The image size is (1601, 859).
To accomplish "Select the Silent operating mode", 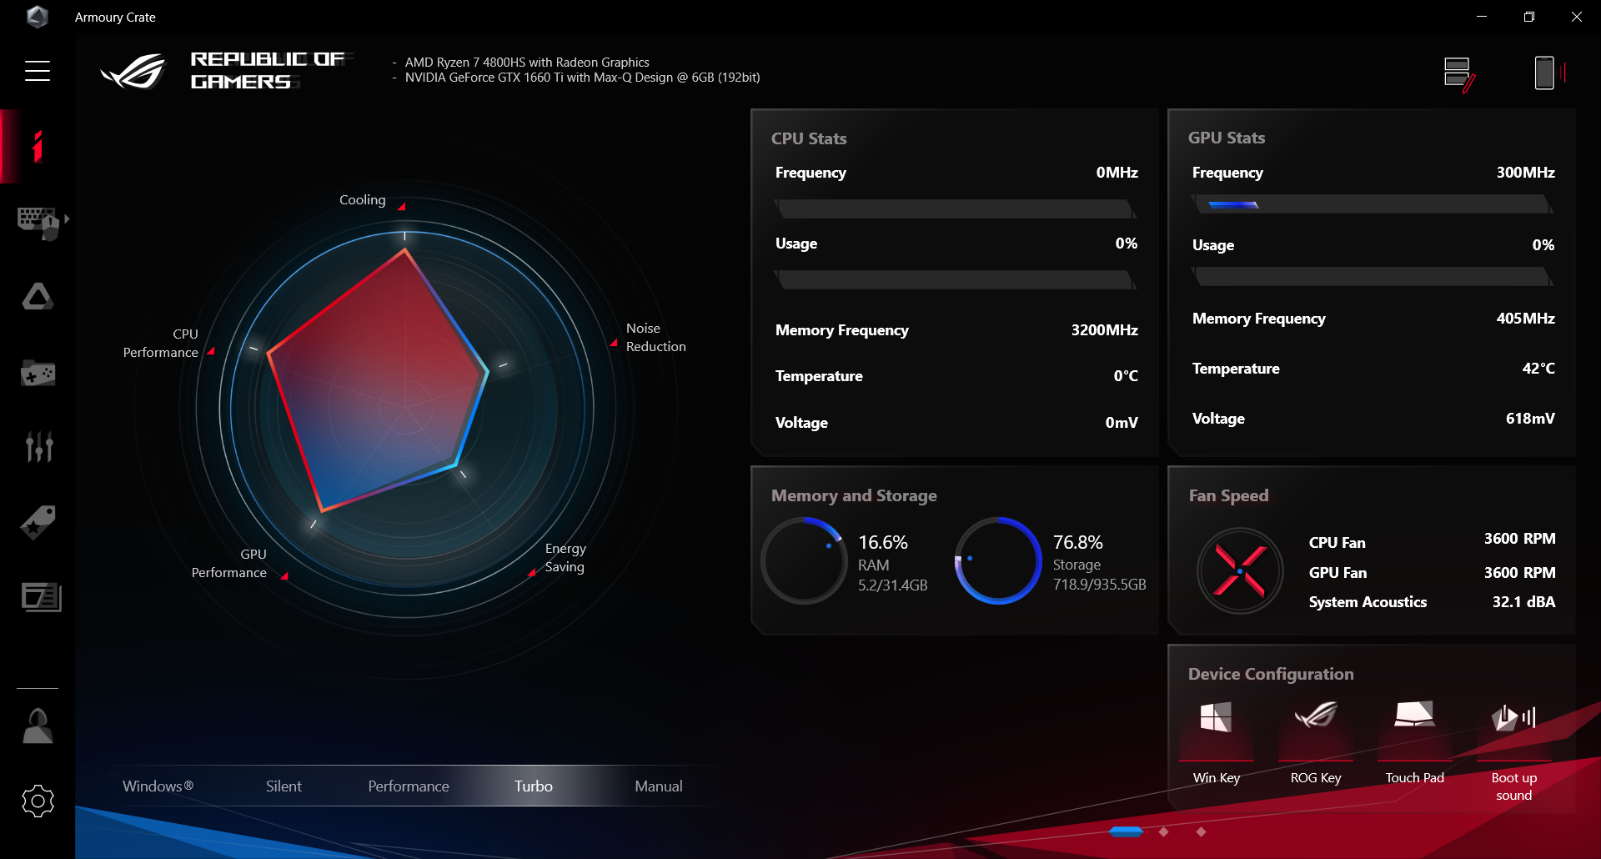I will tap(284, 786).
